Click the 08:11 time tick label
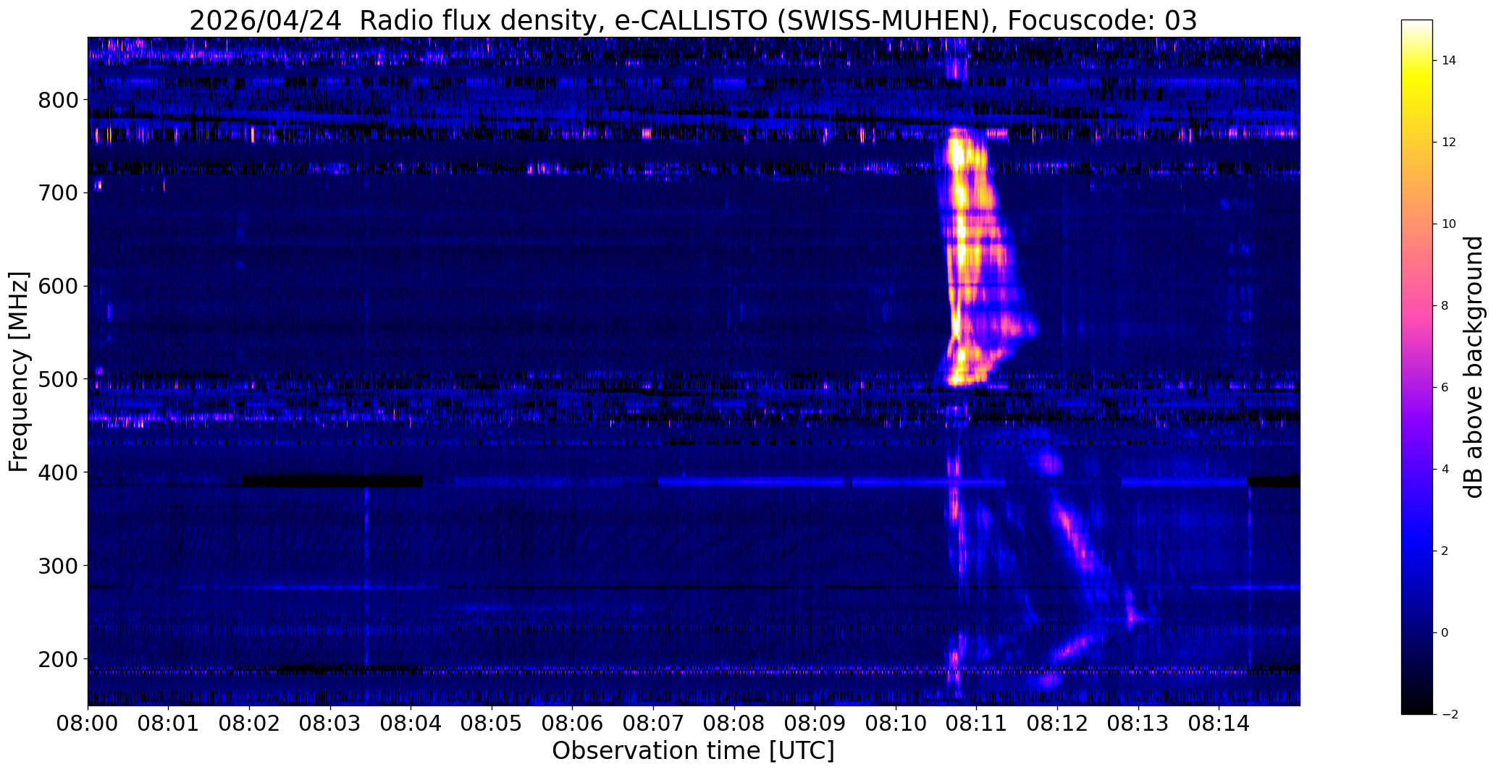This screenshot has width=1496, height=772. coord(976,724)
